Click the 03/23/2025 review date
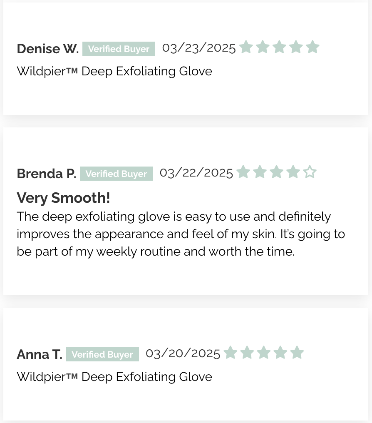The width and height of the screenshot is (372, 423). [199, 48]
